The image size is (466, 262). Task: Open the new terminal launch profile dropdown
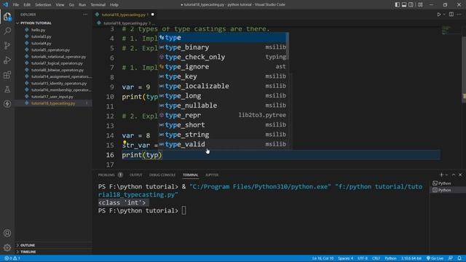pyautogui.click(x=446, y=175)
